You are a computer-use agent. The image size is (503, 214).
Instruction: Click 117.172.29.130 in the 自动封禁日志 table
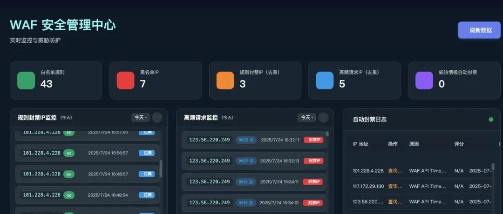point(368,187)
